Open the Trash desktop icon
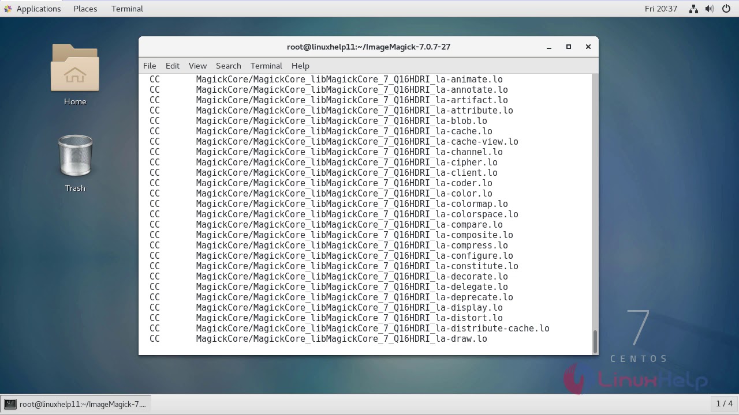The height and width of the screenshot is (415, 739). (75, 163)
